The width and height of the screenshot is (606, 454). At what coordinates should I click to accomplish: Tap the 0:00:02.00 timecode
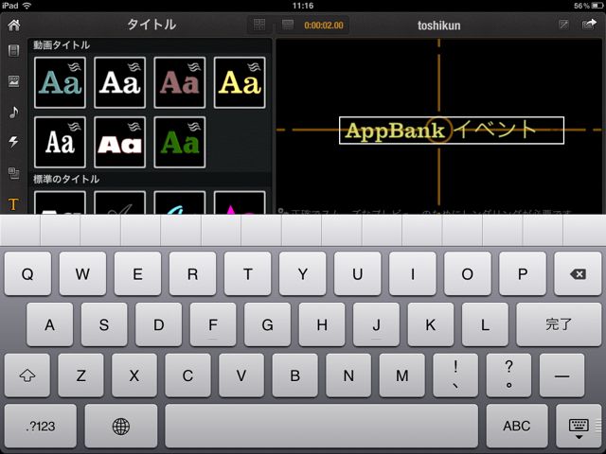pyautogui.click(x=324, y=26)
